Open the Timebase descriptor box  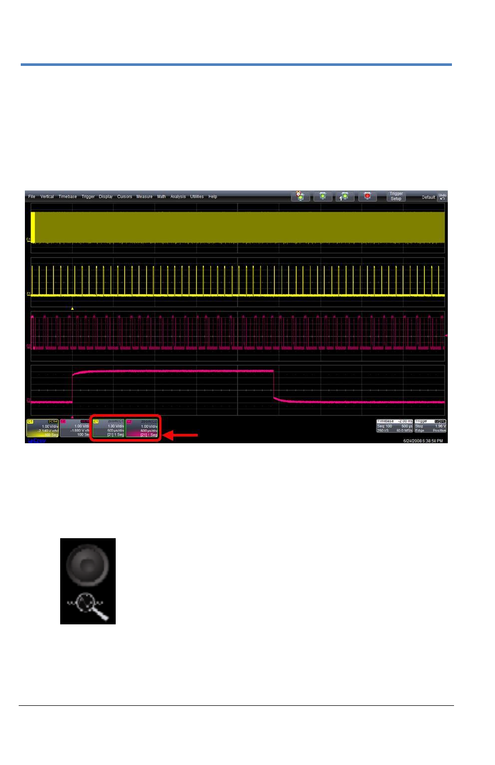(x=394, y=426)
